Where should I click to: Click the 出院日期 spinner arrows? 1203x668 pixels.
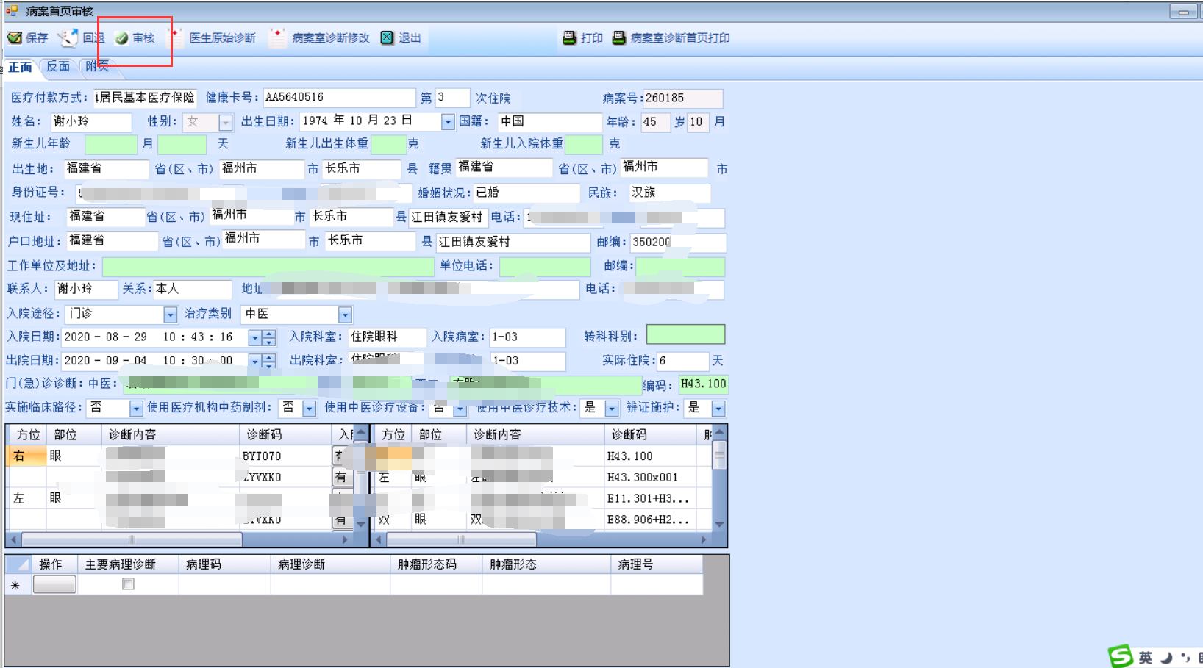pos(269,361)
